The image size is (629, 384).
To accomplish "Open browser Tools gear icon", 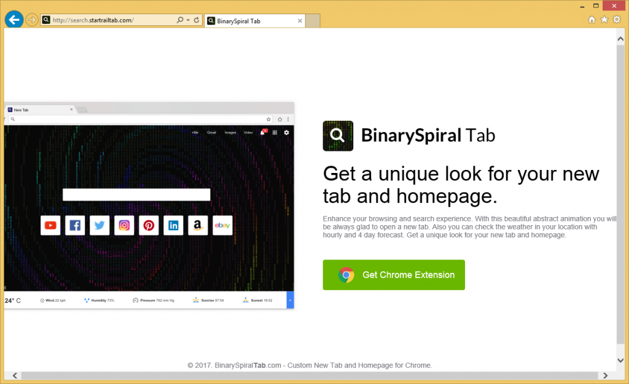I will click(x=617, y=20).
